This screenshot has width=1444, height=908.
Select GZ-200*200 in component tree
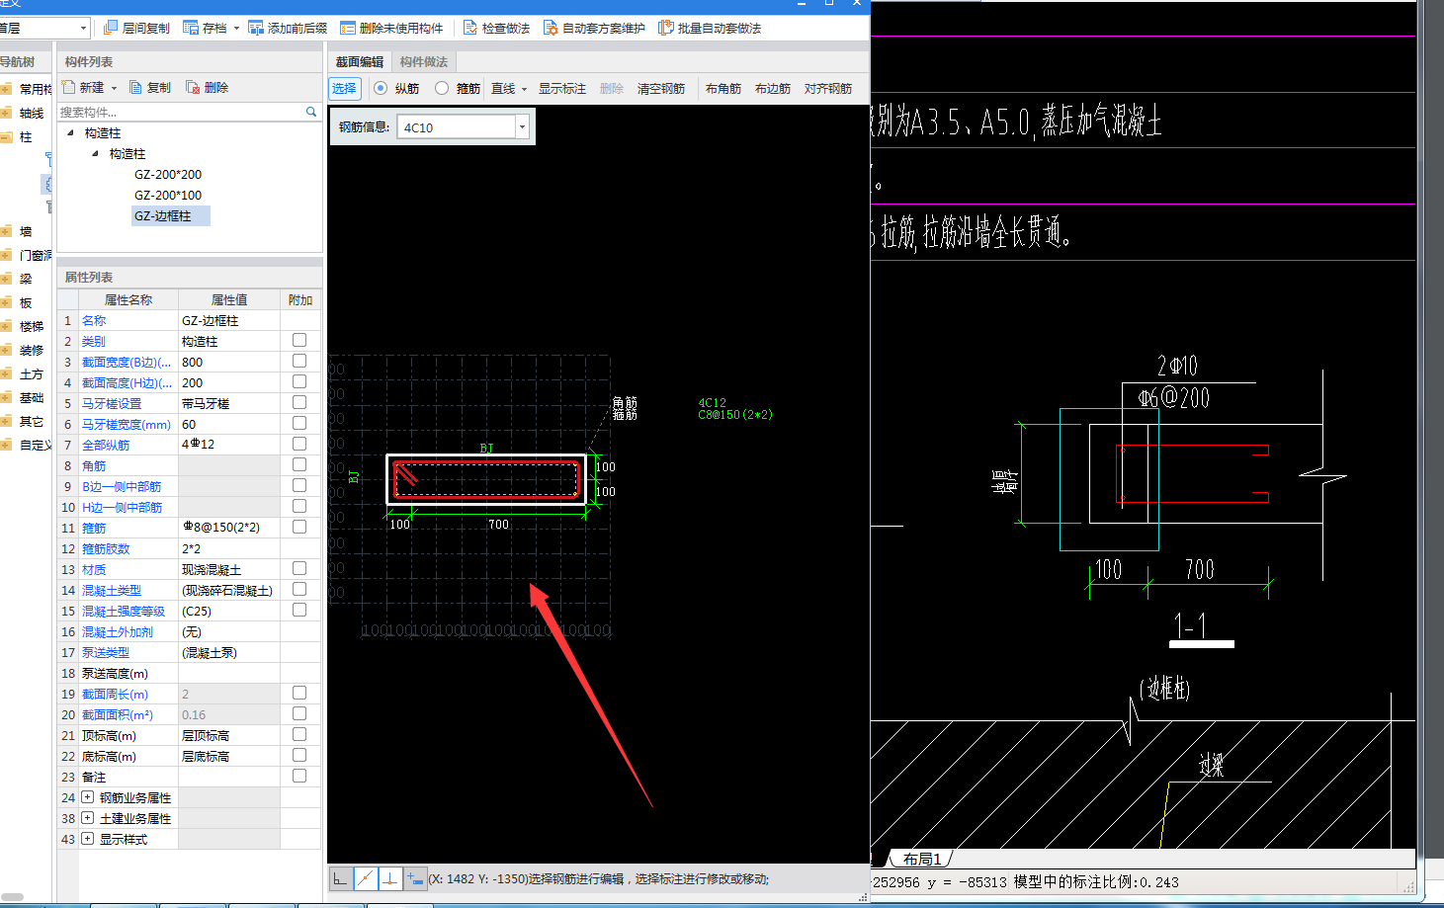click(x=168, y=174)
